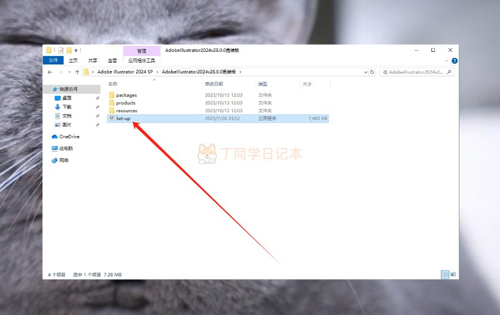Go up one folder level
This screenshot has width=500, height=315.
77,72
